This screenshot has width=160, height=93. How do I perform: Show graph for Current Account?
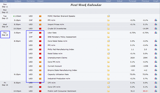[x=156, y=66]
